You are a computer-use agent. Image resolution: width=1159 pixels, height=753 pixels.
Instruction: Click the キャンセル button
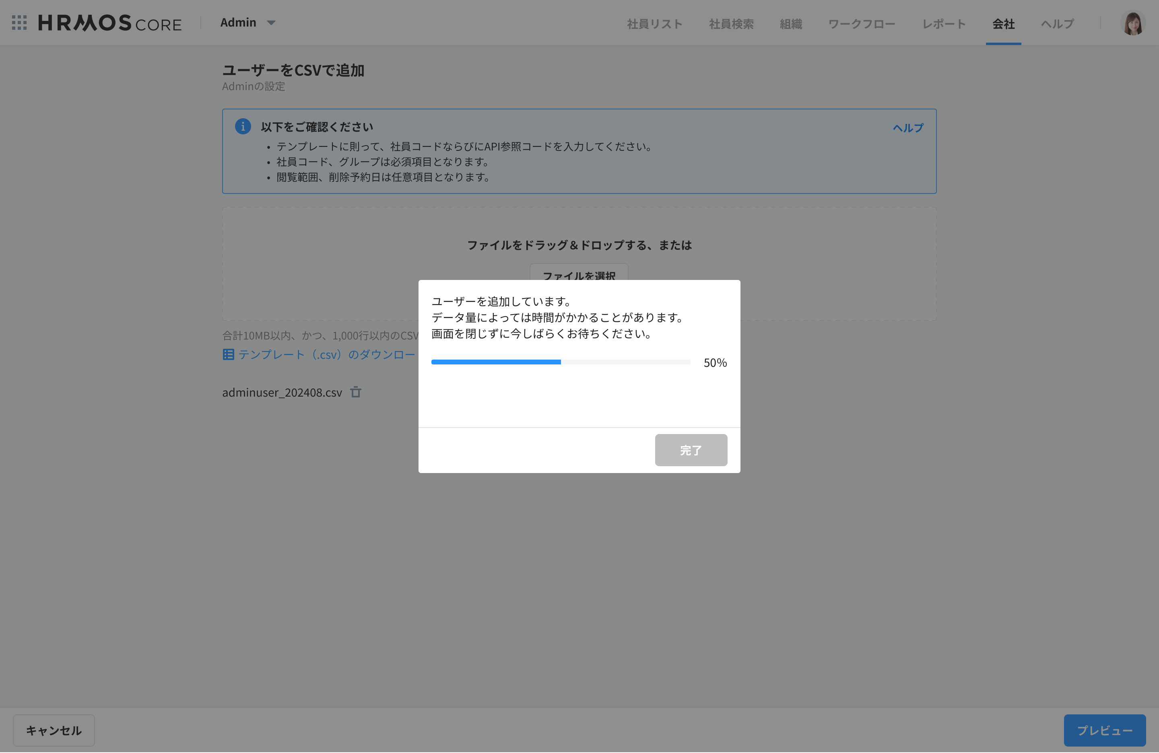click(x=54, y=730)
